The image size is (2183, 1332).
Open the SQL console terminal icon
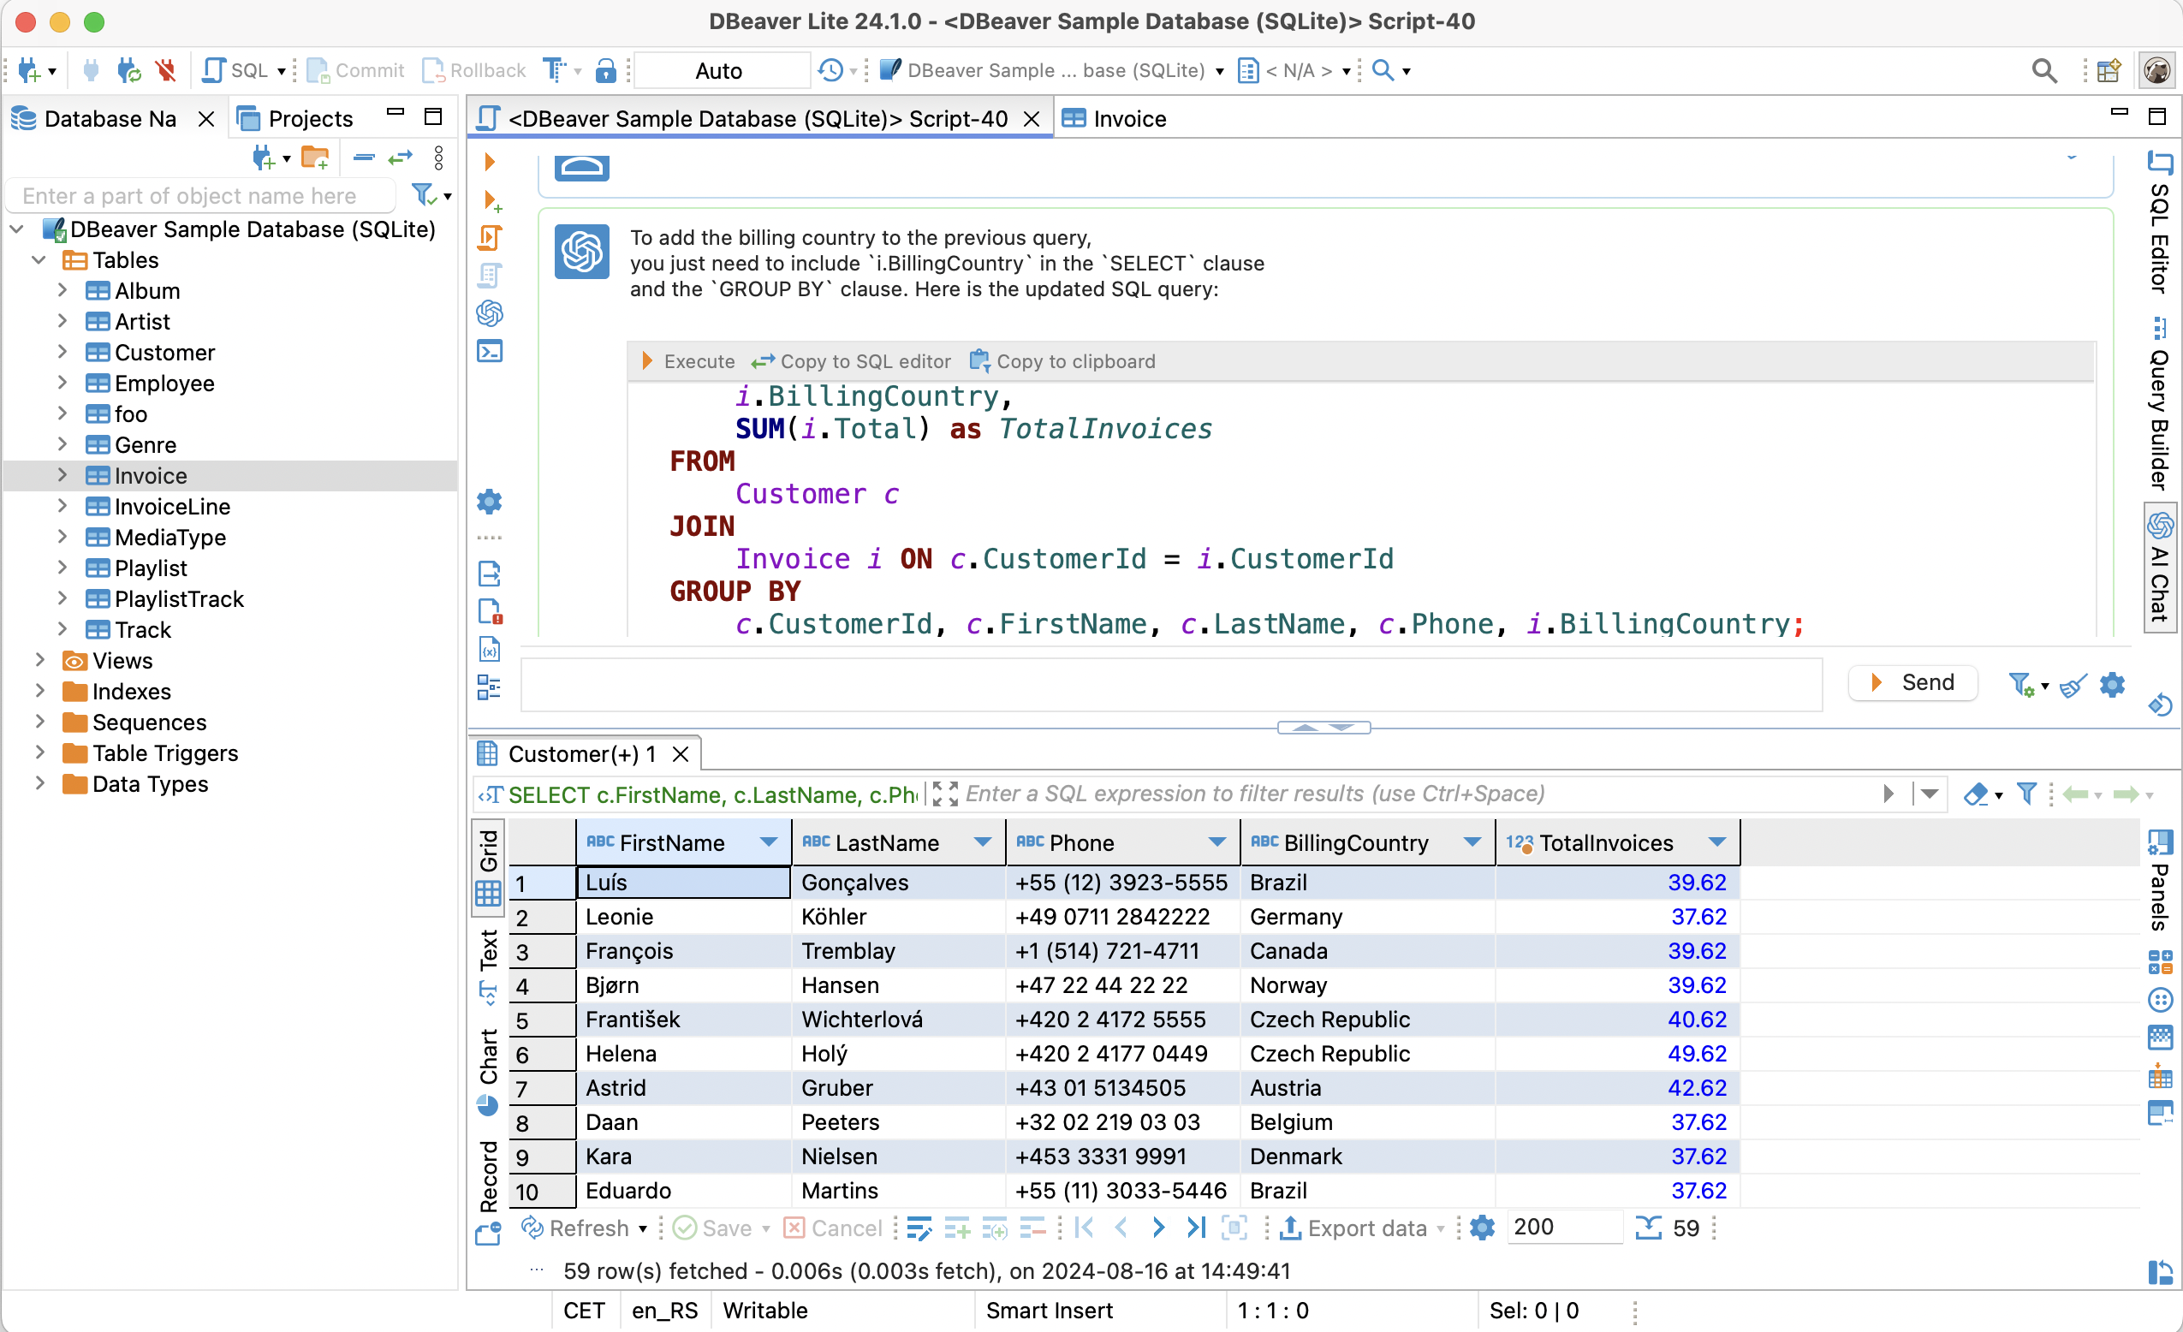[490, 352]
